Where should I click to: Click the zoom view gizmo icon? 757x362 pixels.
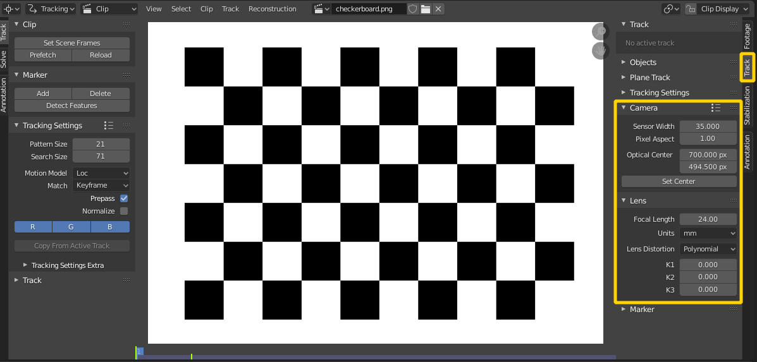click(x=600, y=32)
